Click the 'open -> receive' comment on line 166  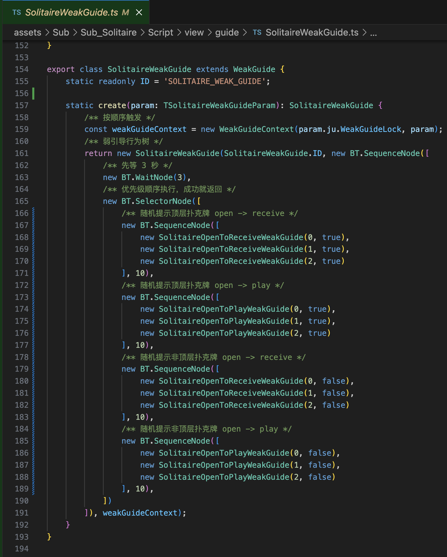[210, 213]
